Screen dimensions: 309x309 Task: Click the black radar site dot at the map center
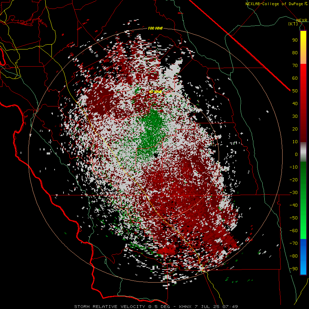point(156,155)
